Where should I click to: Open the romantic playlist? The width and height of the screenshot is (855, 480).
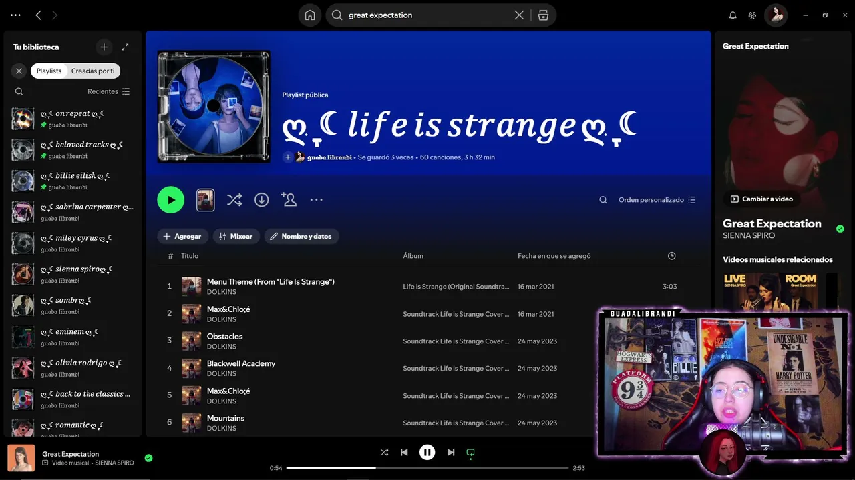[x=73, y=429]
